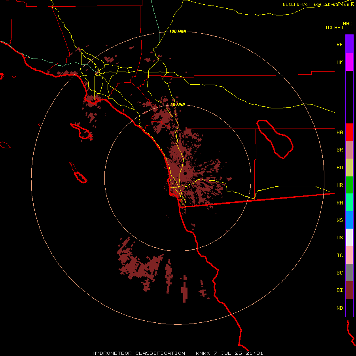
Task: Pick the brown BI legend swatch
Action: (x=349, y=290)
